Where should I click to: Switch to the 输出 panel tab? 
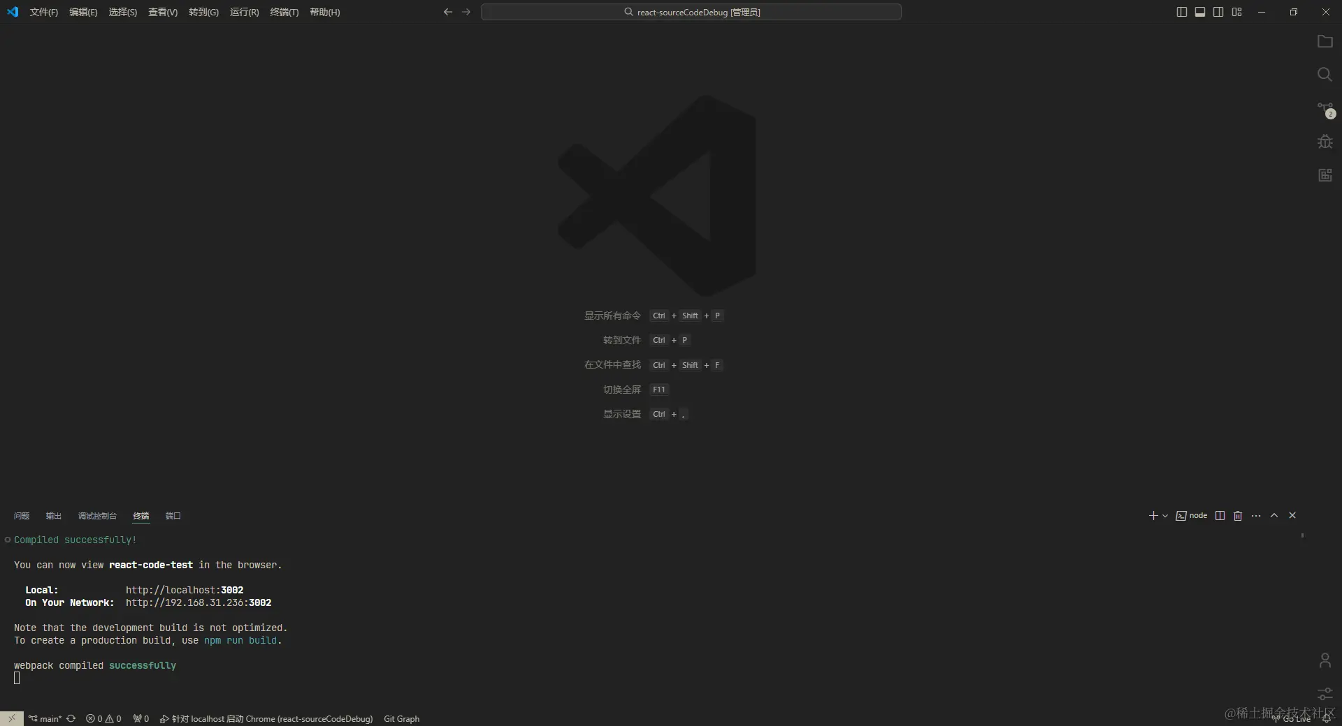pos(54,516)
